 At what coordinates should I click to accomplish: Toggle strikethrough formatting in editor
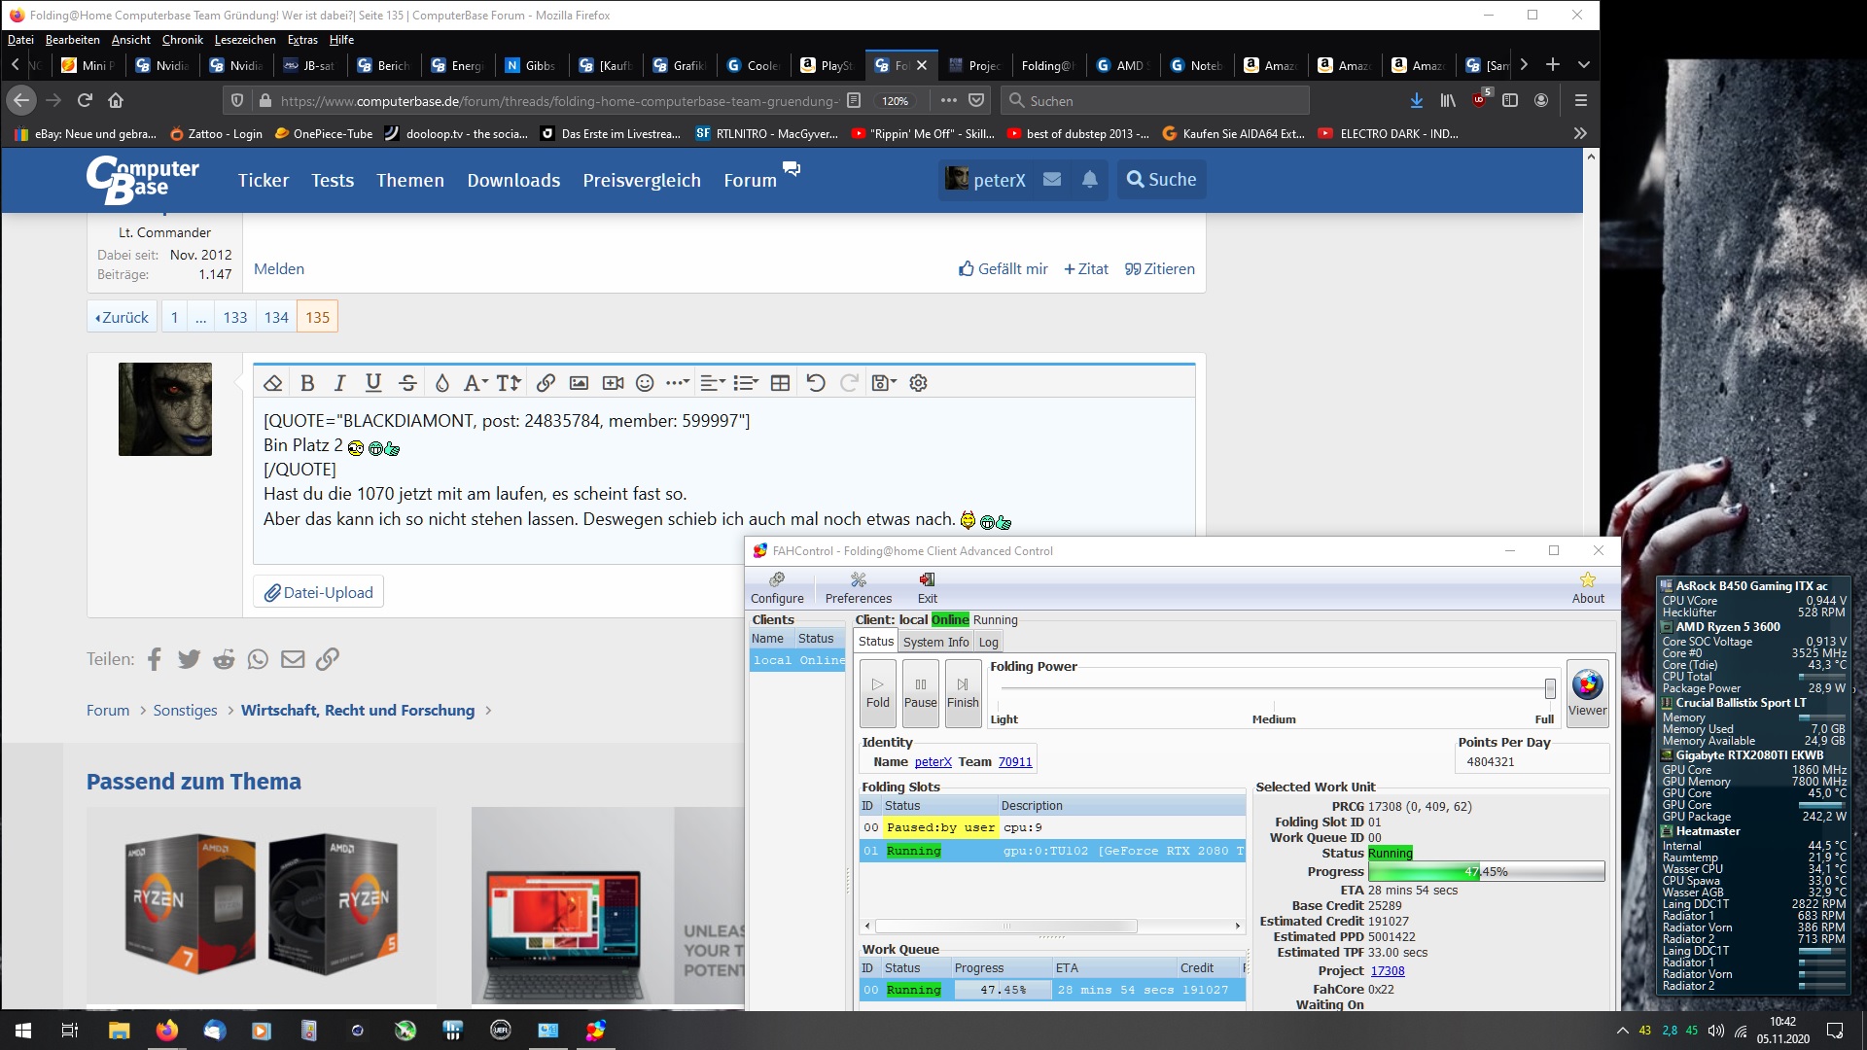[x=407, y=383]
